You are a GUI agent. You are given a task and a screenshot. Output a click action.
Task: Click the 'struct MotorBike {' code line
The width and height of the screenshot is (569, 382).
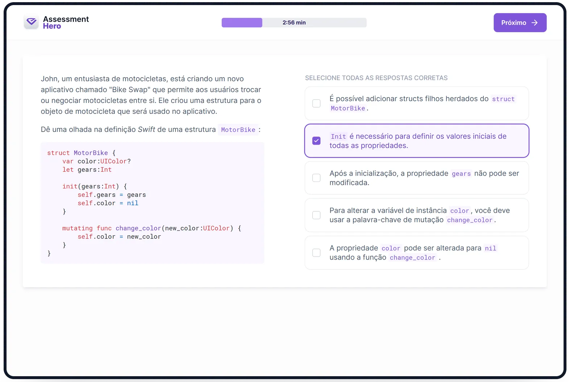coord(81,153)
